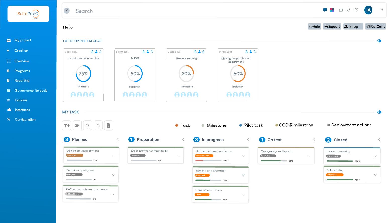Viewport: 392px width, 223px height.
Task: Open the history clock icon
Action: (356, 10)
